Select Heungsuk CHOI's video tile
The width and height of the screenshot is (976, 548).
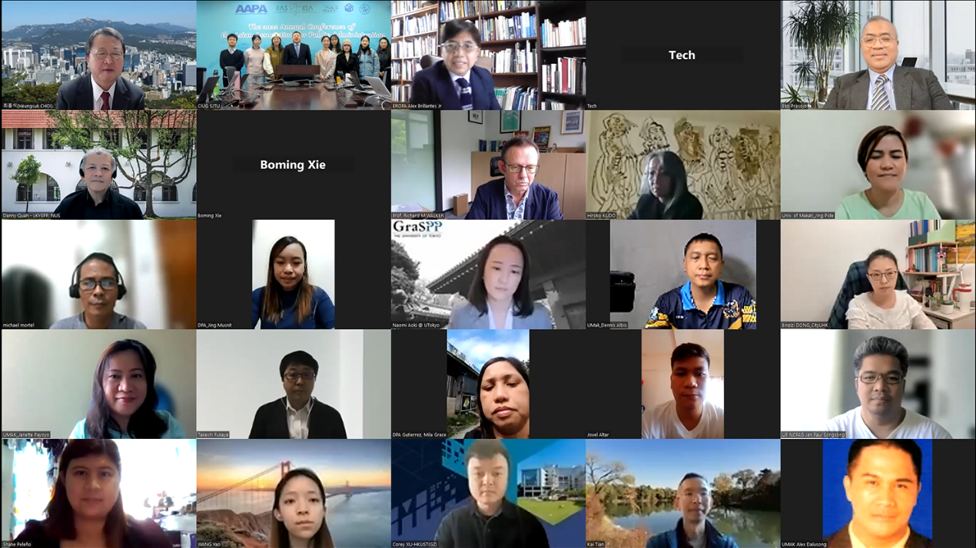pyautogui.click(x=98, y=55)
